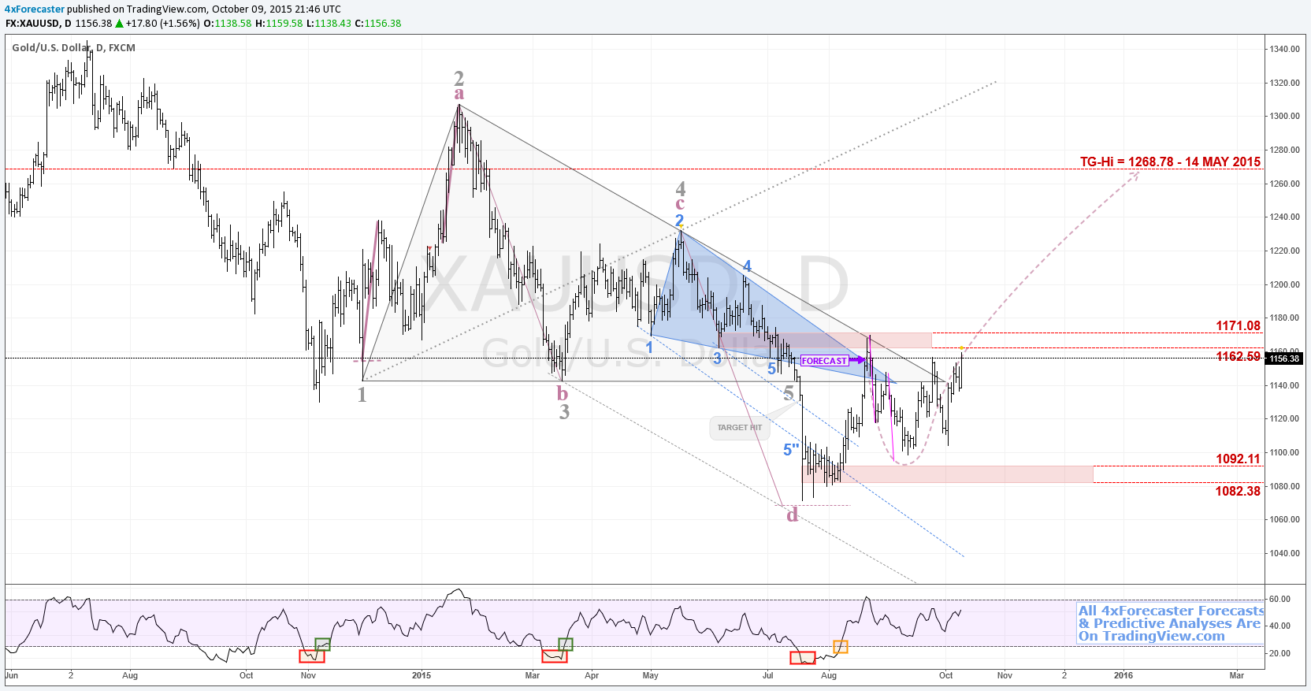This screenshot has width=1311, height=691.
Task: Select the red 1171.08 price level label
Action: [x=1238, y=325]
